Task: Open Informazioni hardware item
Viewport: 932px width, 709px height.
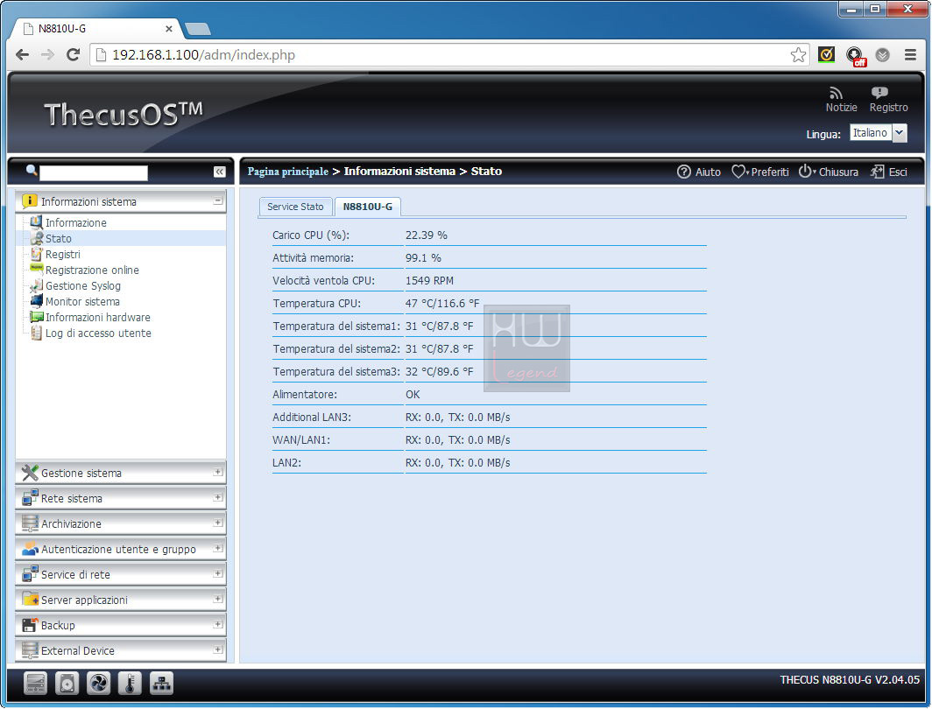Action: pos(98,317)
